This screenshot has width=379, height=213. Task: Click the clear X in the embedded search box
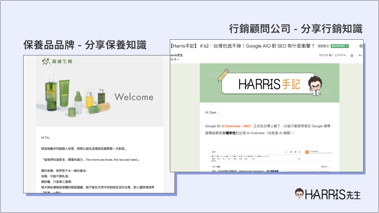286,152
